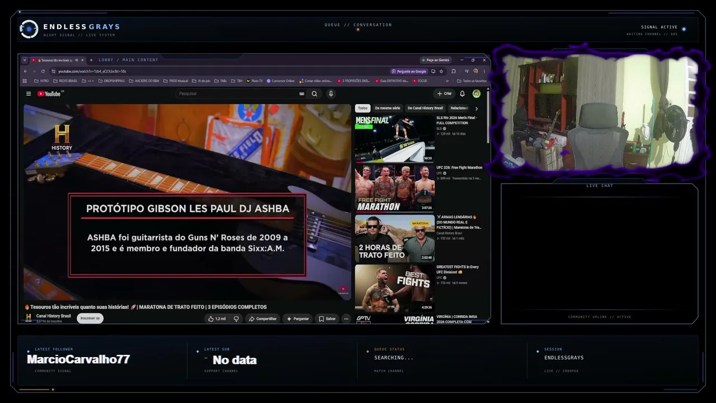Reload the YouTube page
Image resolution: width=716 pixels, height=403 pixels.
click(x=43, y=71)
